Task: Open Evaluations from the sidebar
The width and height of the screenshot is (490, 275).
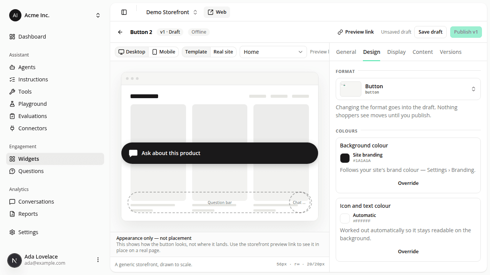Action: [55, 116]
